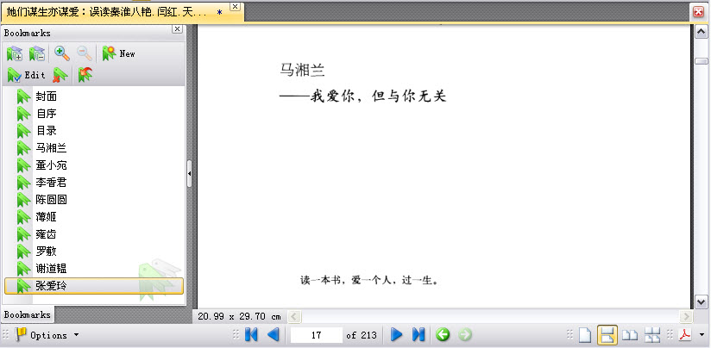711x348 pixels.
Task: Close the document tab
Action: tap(235, 6)
